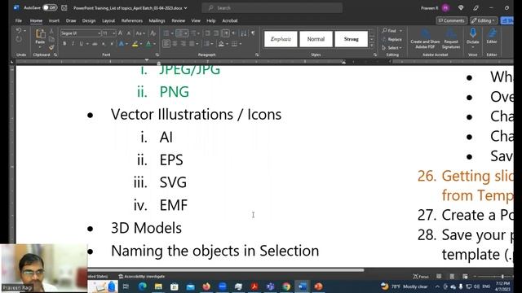Image resolution: width=522 pixels, height=293 pixels.
Task: Click the Align Right icon
Action: (183, 44)
